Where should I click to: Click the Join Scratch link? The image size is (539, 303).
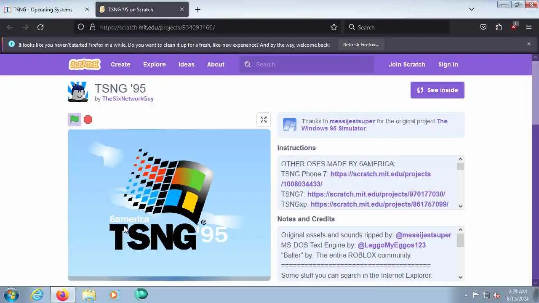[407, 64]
